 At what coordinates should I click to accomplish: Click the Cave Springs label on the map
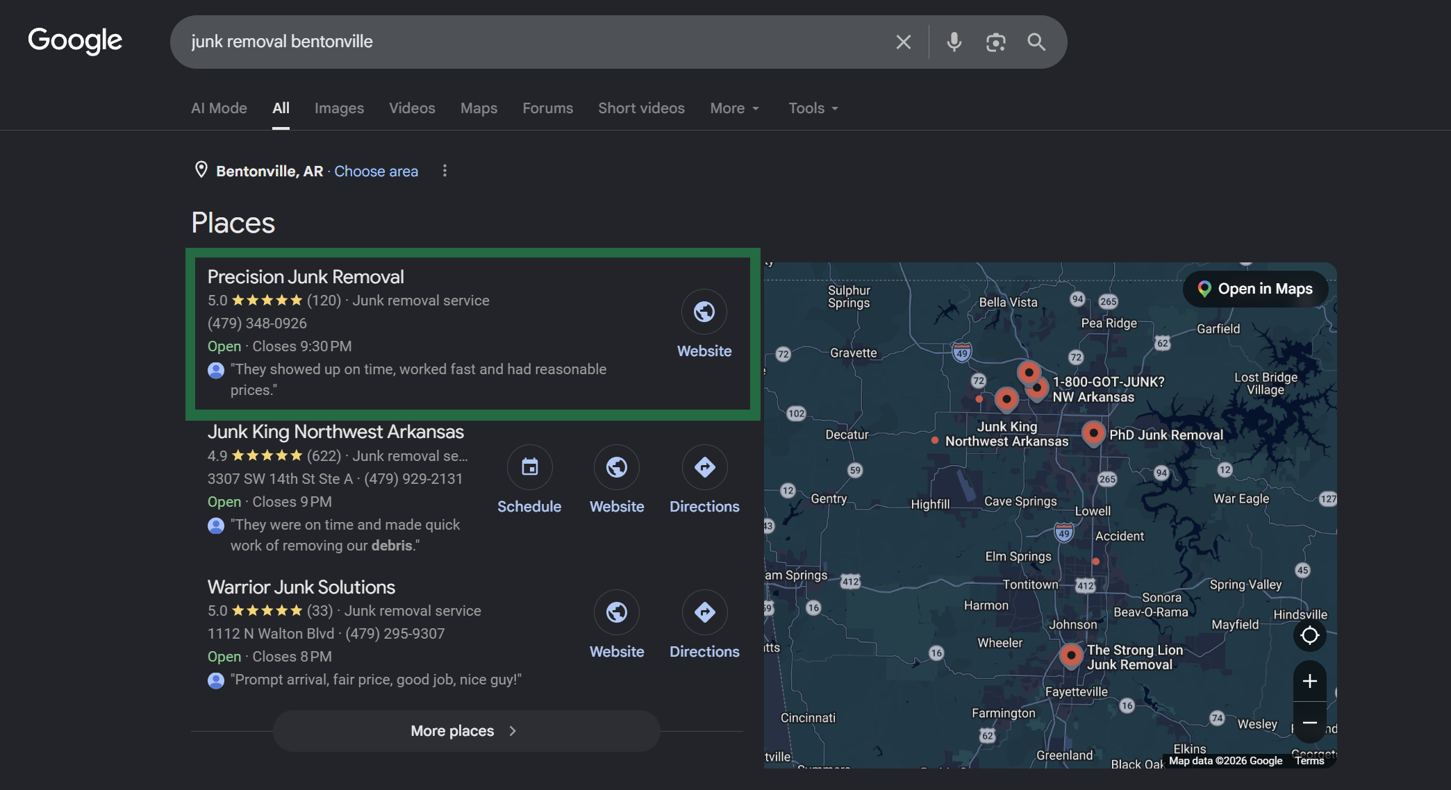1020,501
